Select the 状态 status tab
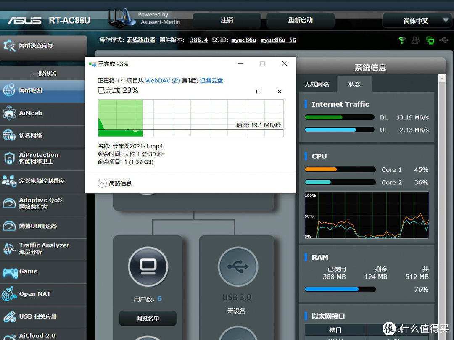 (x=354, y=84)
